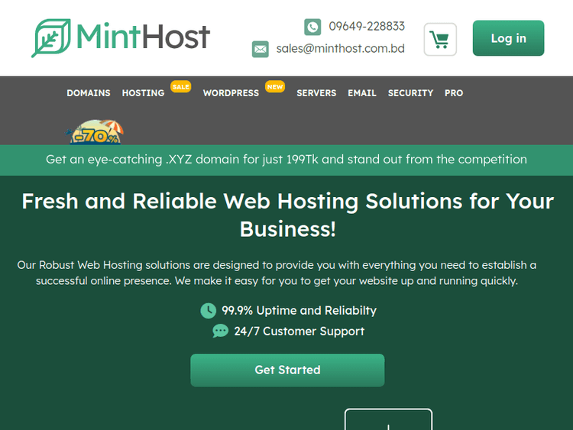Image resolution: width=573 pixels, height=430 pixels.
Task: Open the shopping cart
Action: 440,39
